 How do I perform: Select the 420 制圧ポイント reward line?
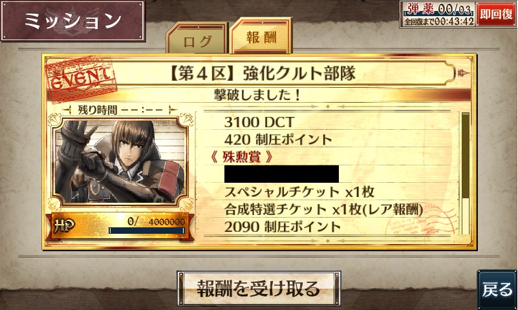278,139
